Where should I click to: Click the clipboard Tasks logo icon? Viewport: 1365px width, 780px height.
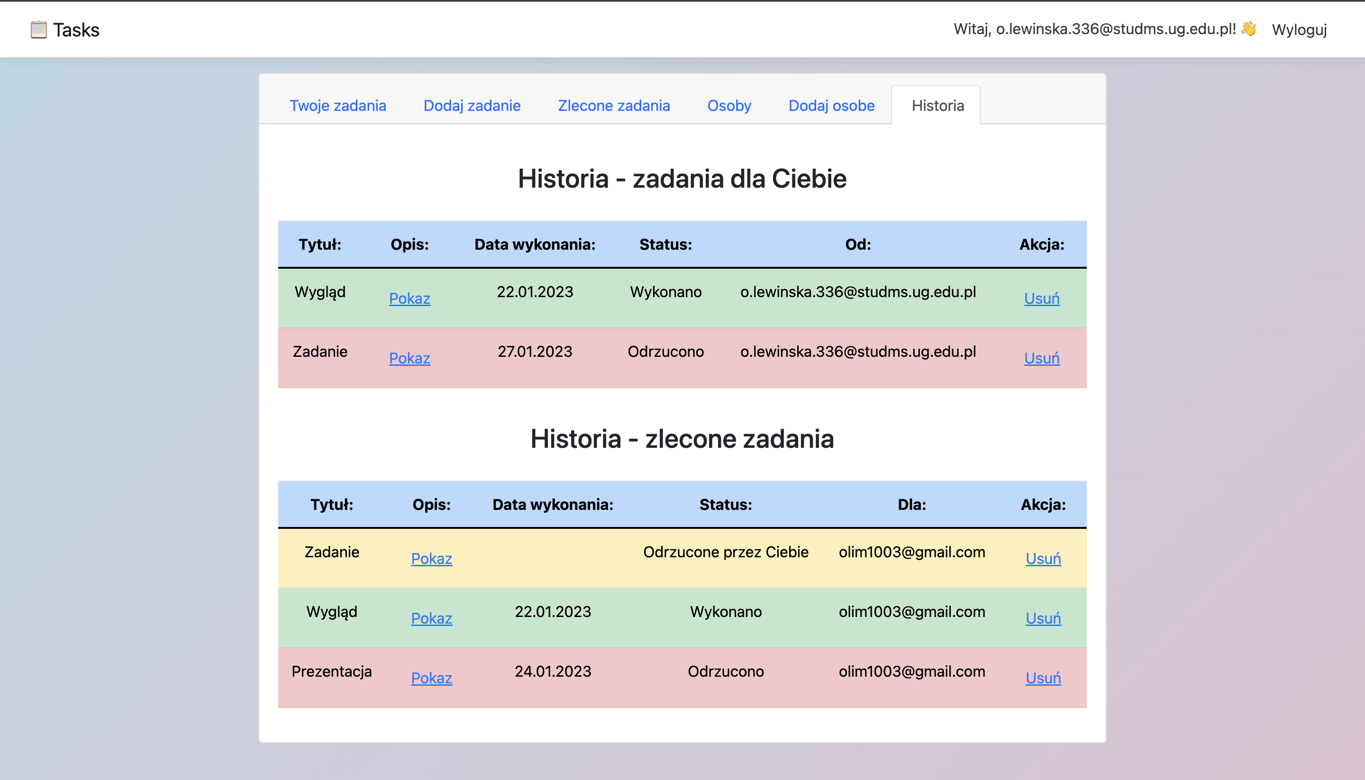[x=38, y=29]
